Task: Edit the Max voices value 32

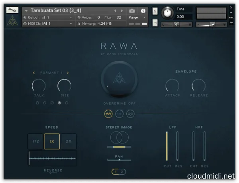Action: pos(119,18)
